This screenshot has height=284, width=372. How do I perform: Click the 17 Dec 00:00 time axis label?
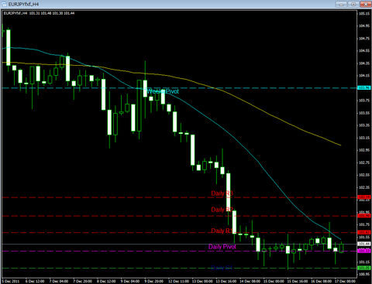345,281
